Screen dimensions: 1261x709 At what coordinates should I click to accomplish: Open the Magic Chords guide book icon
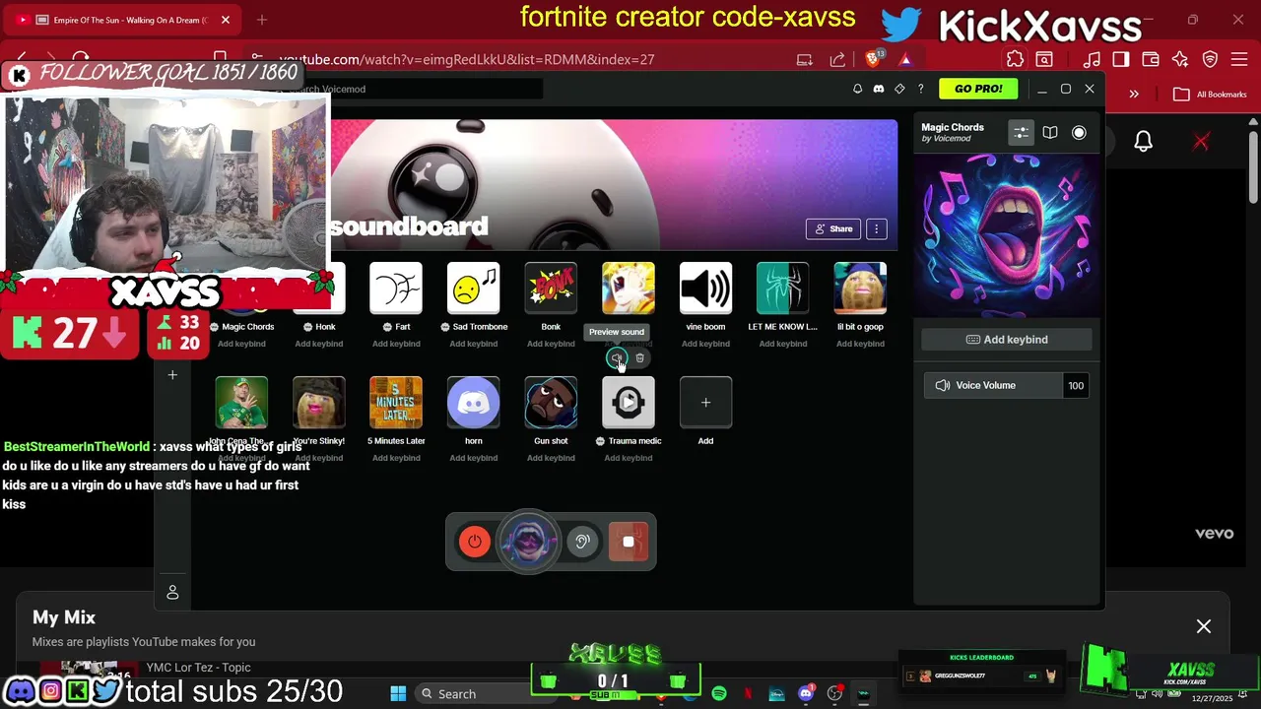(x=1050, y=133)
